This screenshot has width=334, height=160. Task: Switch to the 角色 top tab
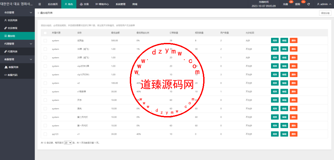click(x=69, y=4)
